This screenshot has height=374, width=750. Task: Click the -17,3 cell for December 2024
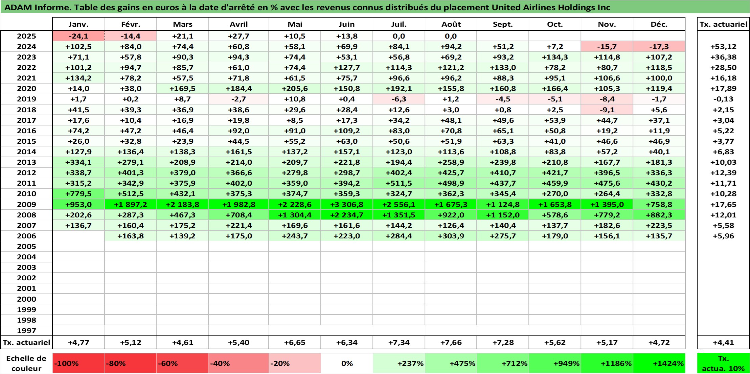[x=659, y=47]
